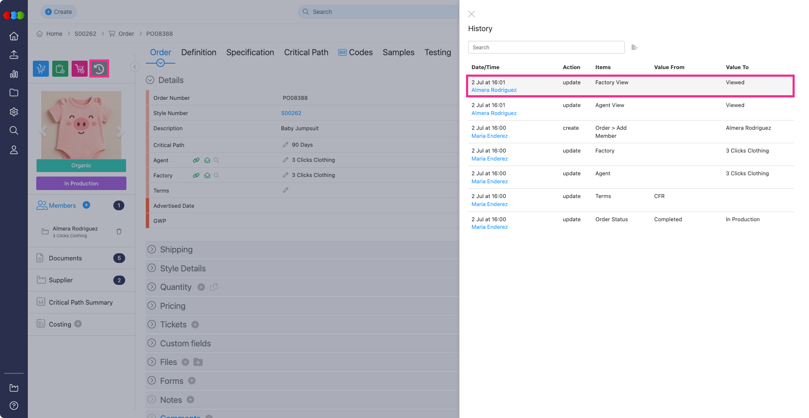Expand the Shipping section
Image resolution: width=809 pixels, height=418 pixels.
coord(152,249)
